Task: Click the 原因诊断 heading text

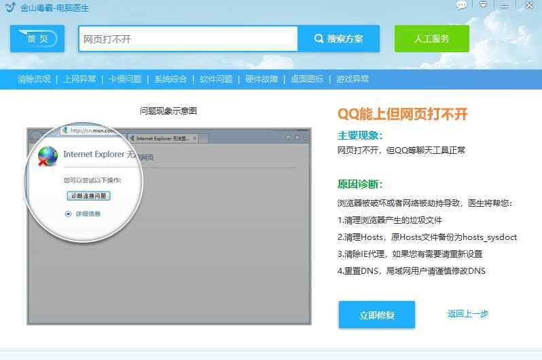Action: 360,184
